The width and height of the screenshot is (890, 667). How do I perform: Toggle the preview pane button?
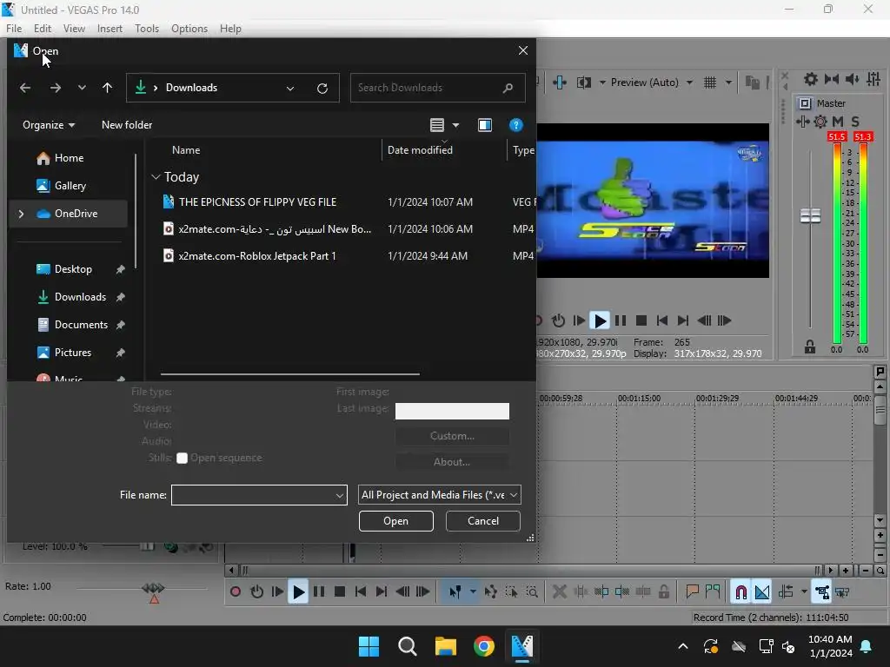click(x=485, y=125)
